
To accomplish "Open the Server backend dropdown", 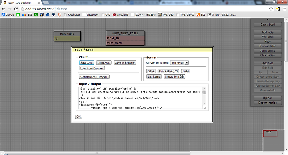I will click(180, 63).
